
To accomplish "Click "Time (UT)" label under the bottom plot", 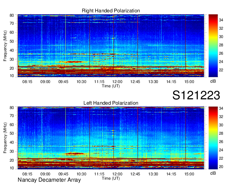I will pos(111,178).
